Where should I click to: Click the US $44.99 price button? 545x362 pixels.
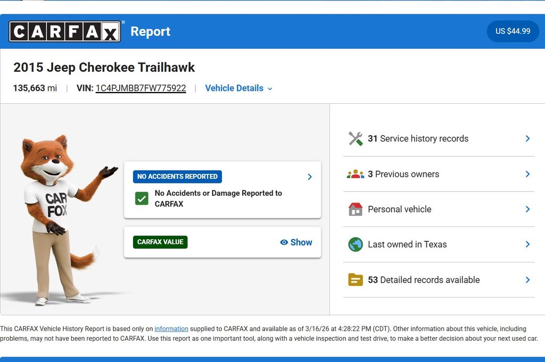[513, 31]
